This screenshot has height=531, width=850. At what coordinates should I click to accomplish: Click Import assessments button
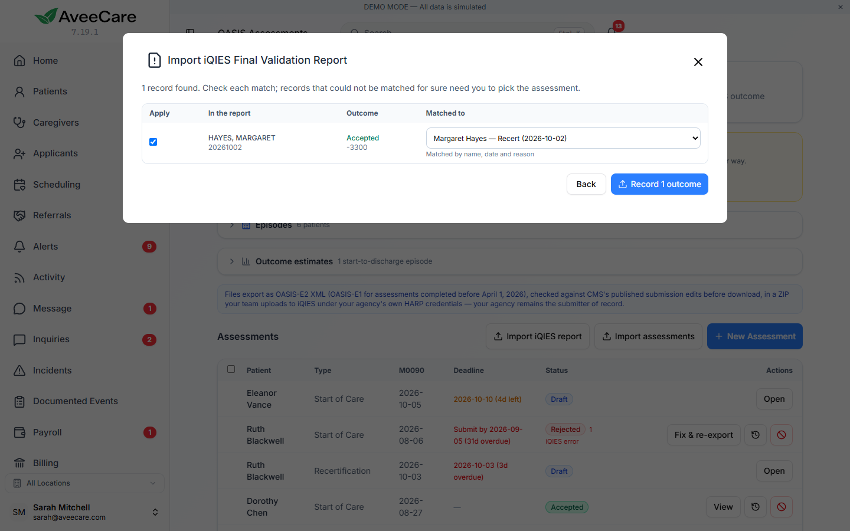coord(648,336)
